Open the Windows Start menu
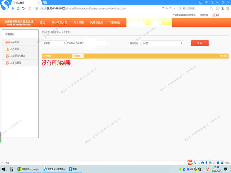 pos(4,169)
